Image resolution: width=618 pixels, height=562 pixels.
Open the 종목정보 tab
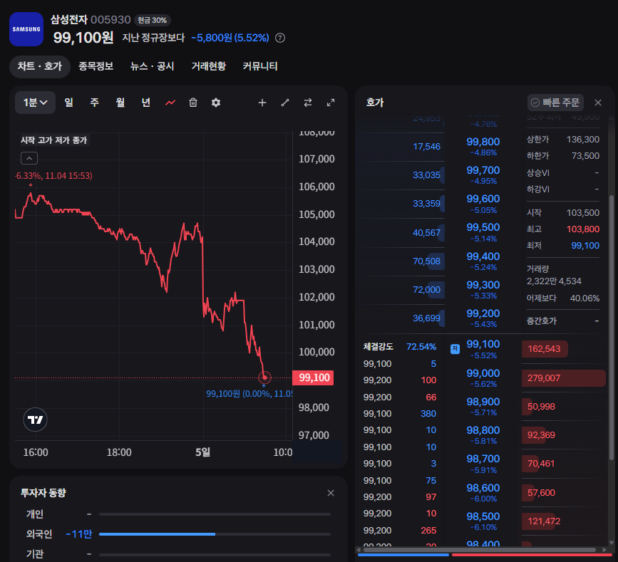pyautogui.click(x=96, y=66)
